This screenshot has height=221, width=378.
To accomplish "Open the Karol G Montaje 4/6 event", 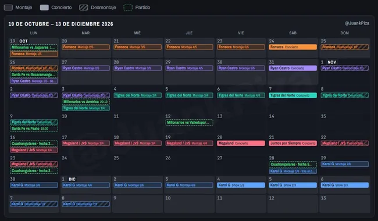I will (x=86, y=185).
